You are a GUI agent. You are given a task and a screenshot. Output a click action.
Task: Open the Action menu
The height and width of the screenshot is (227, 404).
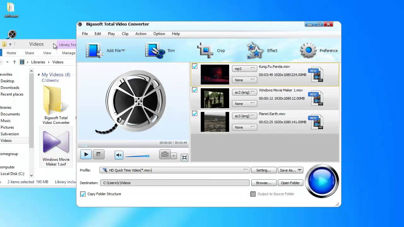click(x=141, y=34)
